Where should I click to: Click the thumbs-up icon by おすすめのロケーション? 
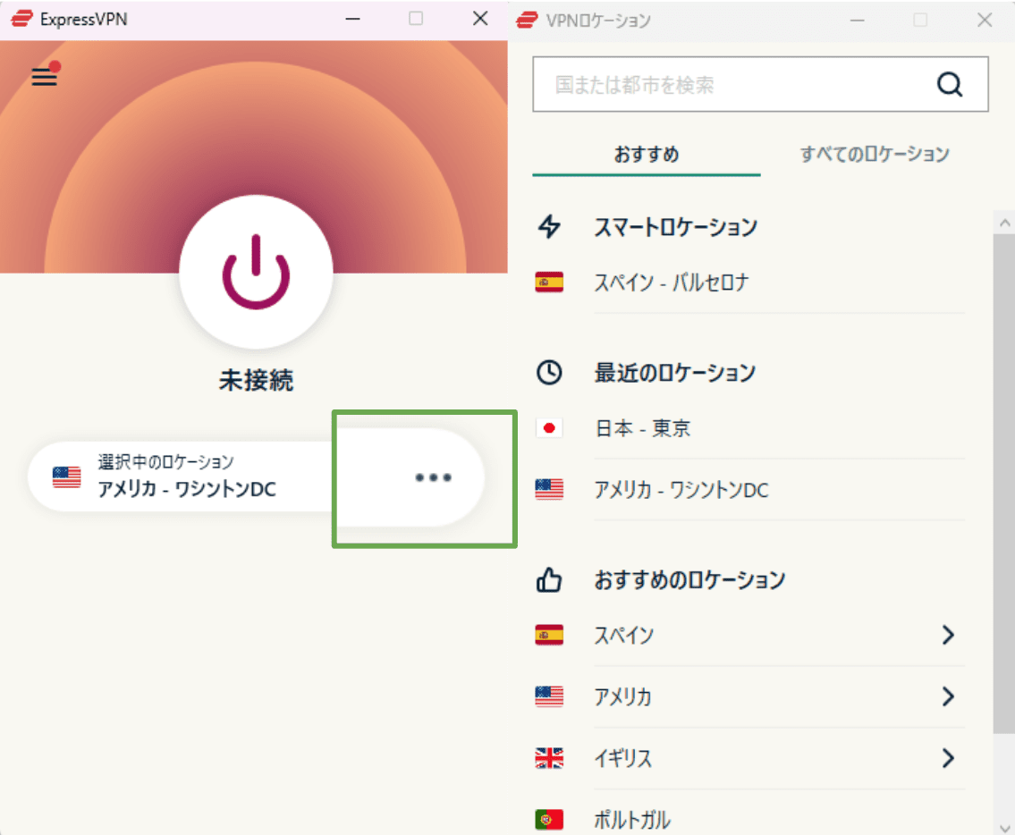point(549,579)
